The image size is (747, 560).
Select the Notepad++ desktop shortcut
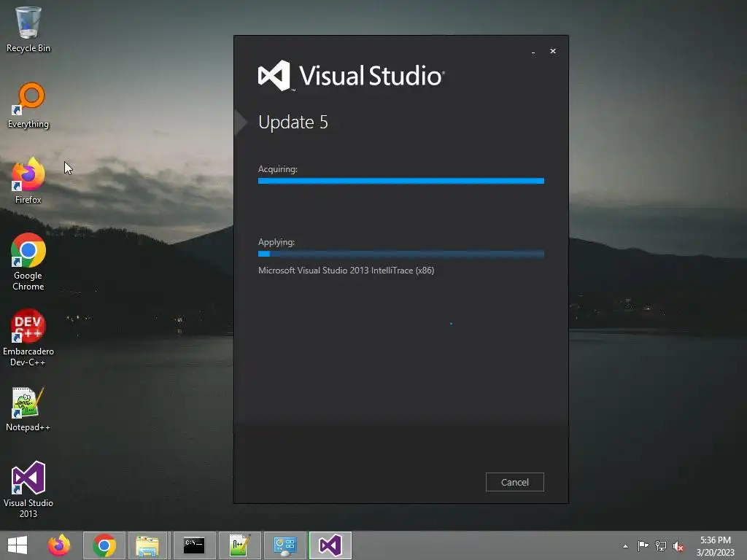(28, 409)
